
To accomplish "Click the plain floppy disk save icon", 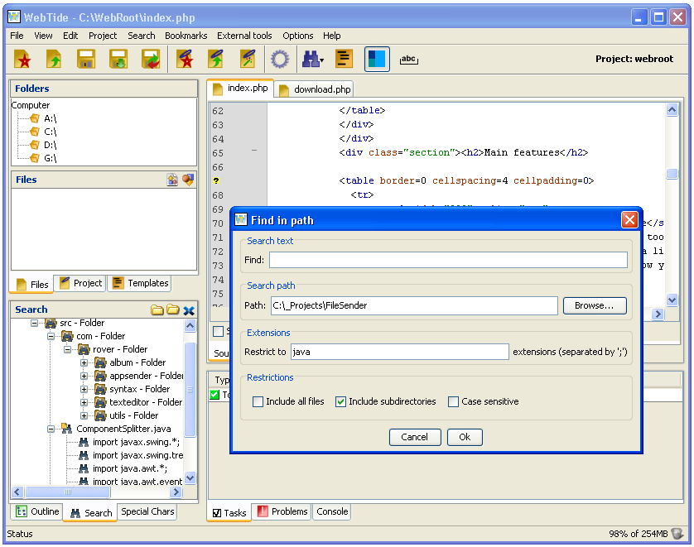I will [86, 59].
